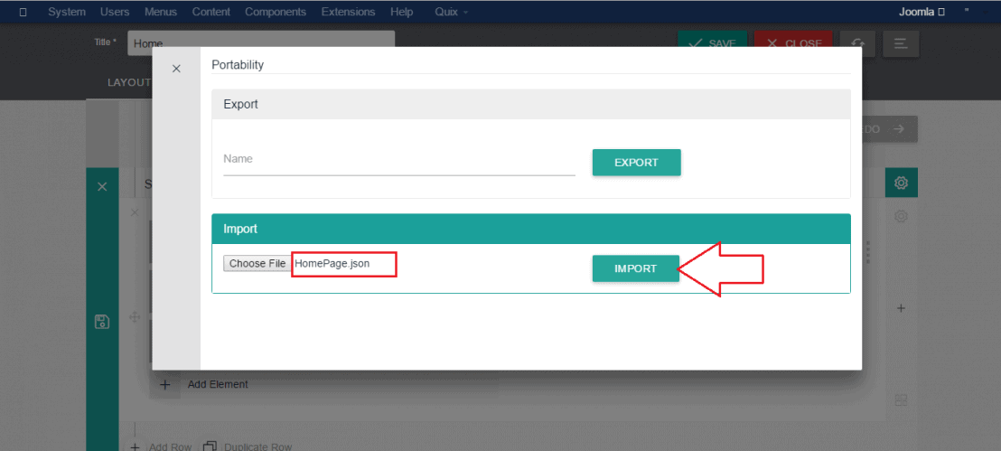Open the hamburger menu icon beside CLOSE
Viewport: 1001px width, 451px height.
(901, 43)
